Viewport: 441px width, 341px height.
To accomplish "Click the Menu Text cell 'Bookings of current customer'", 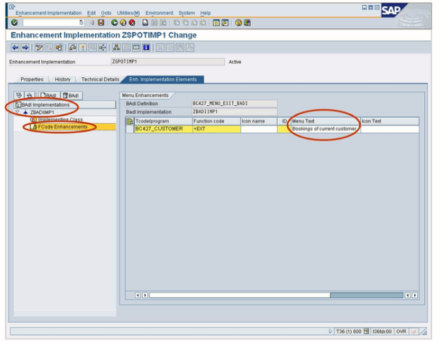I will 323,128.
